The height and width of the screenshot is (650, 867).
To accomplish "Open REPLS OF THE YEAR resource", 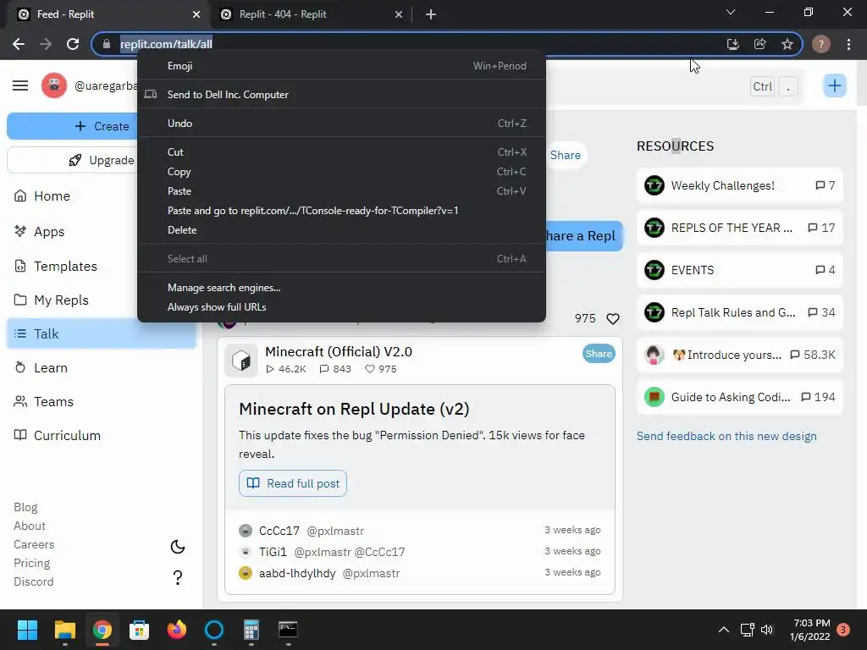I will pos(739,228).
